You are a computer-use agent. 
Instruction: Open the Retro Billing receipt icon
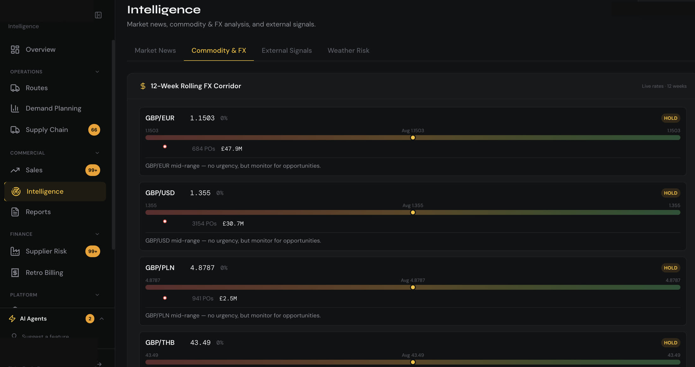click(15, 273)
